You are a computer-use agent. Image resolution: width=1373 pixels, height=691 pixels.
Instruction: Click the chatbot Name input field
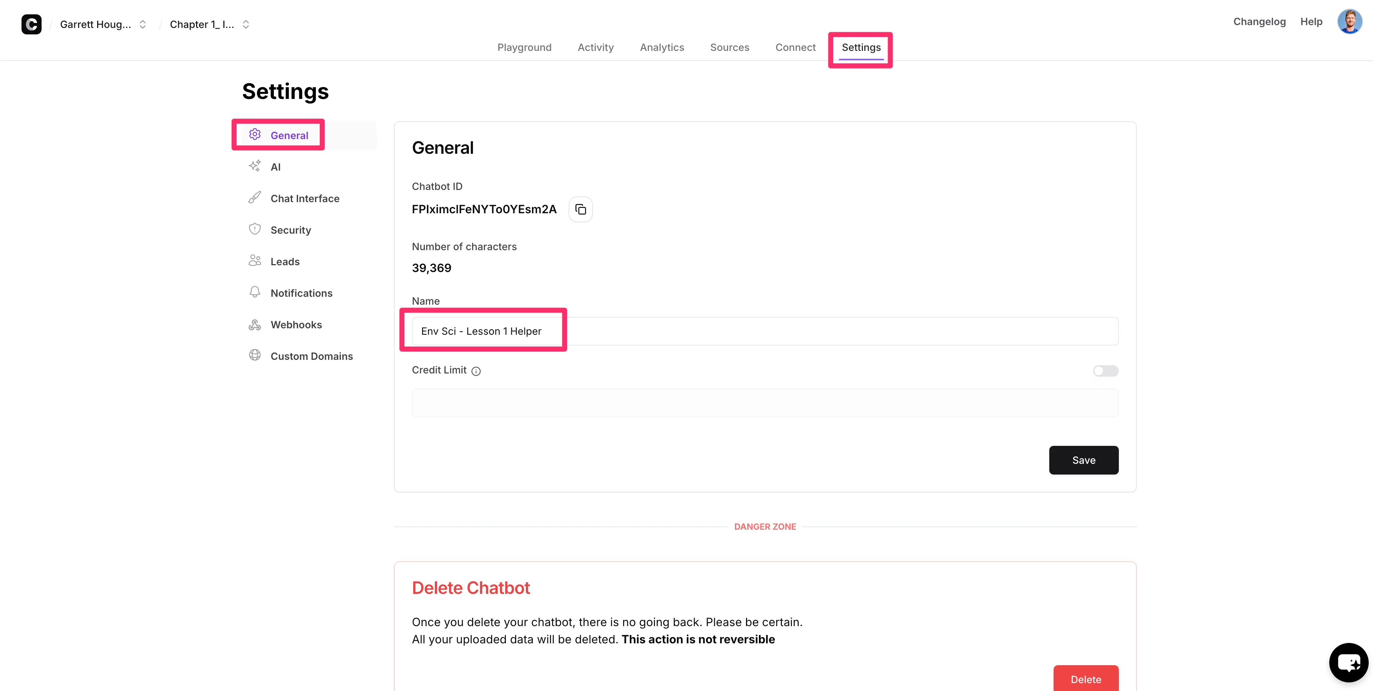(764, 332)
